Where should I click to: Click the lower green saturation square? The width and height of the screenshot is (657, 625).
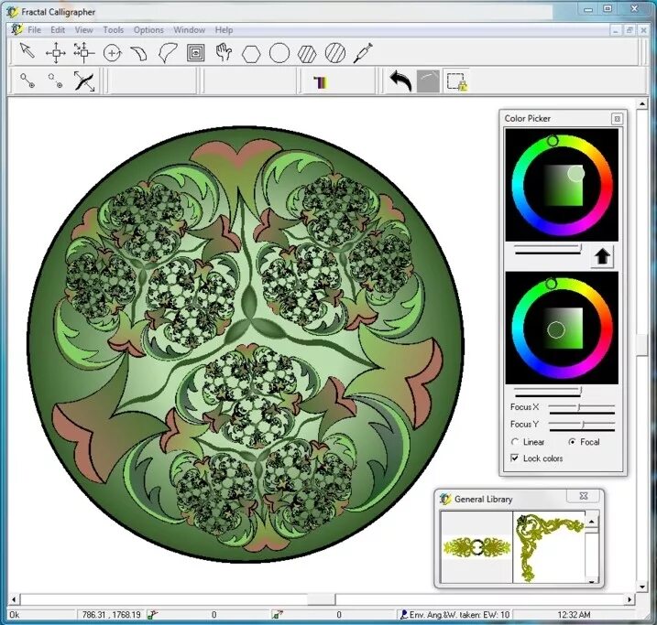pyautogui.click(x=564, y=329)
